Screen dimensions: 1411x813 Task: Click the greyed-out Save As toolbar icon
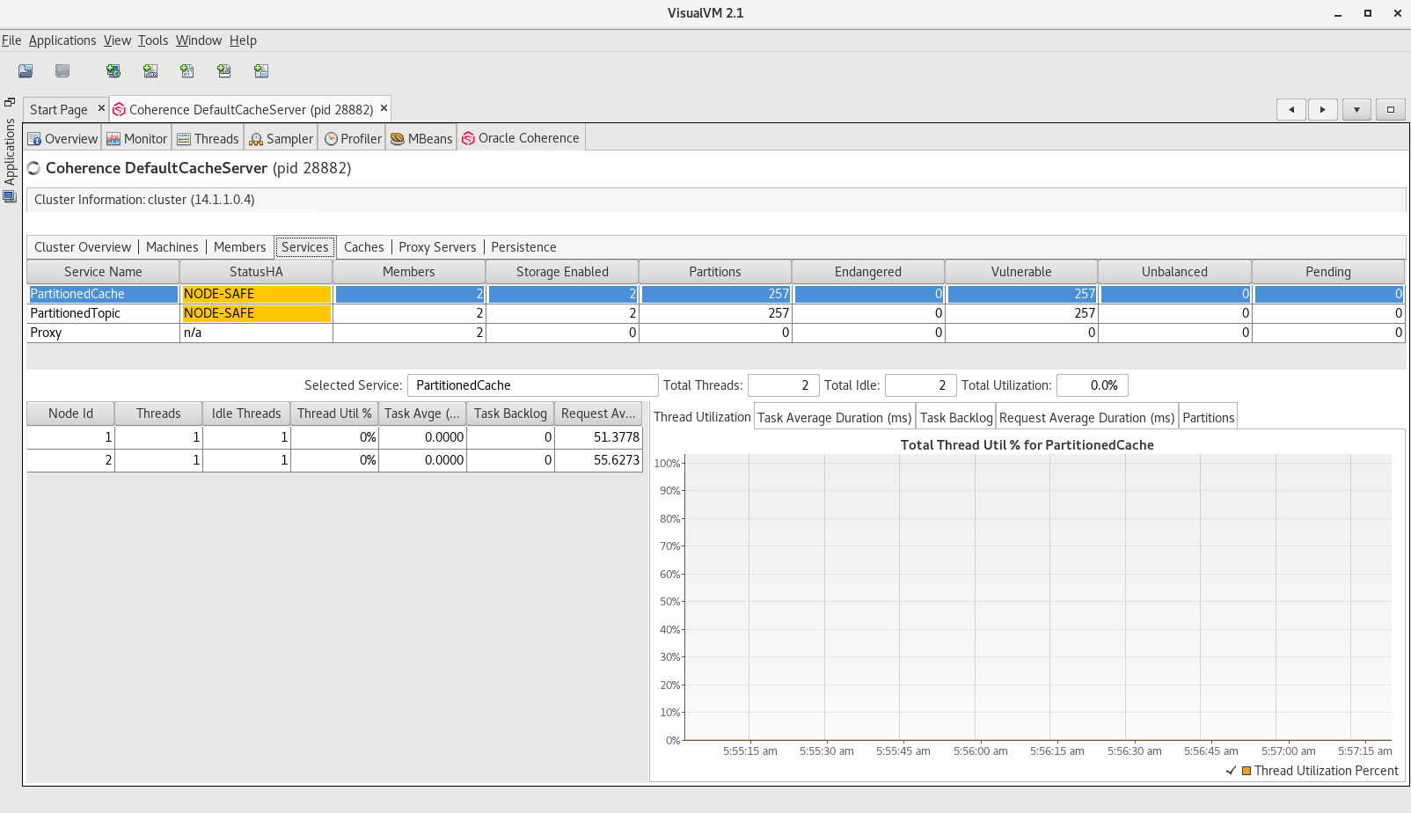[x=62, y=71]
